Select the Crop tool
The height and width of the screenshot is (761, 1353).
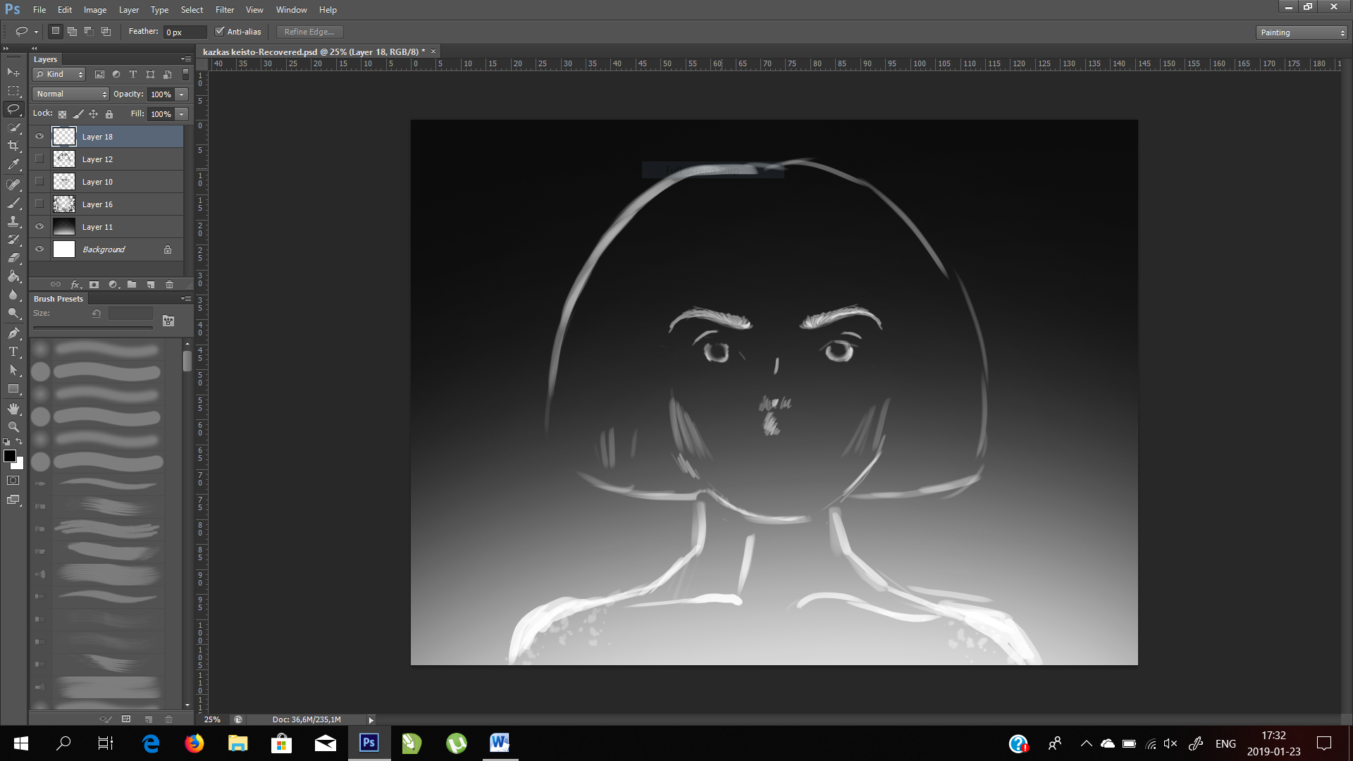click(13, 146)
